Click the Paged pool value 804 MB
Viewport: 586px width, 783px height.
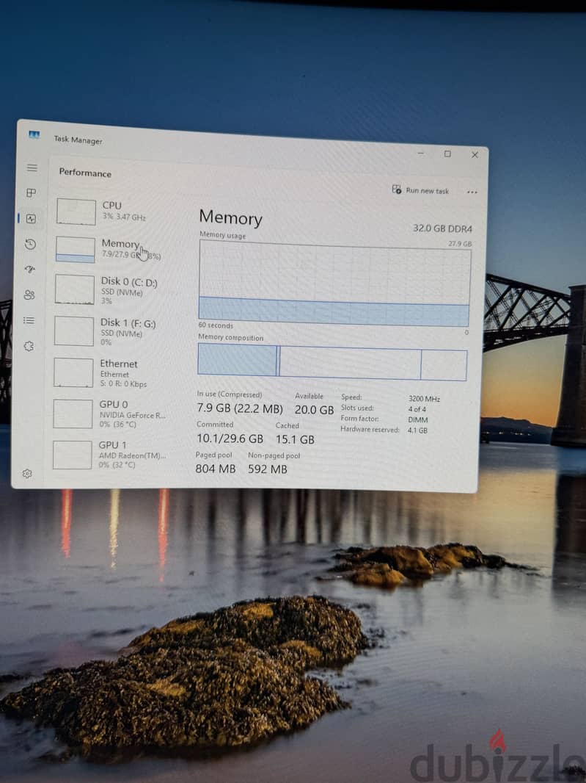(x=216, y=469)
